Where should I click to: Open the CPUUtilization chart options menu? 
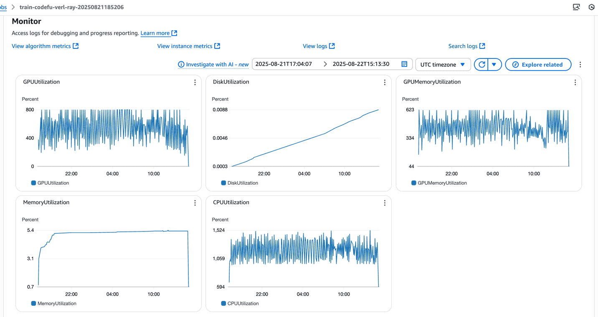[385, 203]
